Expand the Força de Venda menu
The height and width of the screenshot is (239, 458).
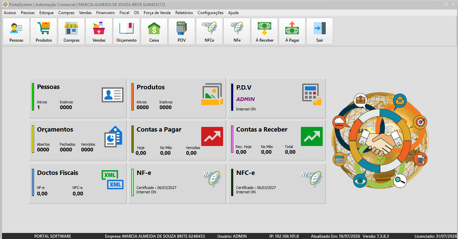[157, 13]
